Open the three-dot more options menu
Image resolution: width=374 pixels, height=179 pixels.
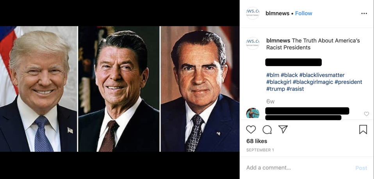(x=364, y=14)
